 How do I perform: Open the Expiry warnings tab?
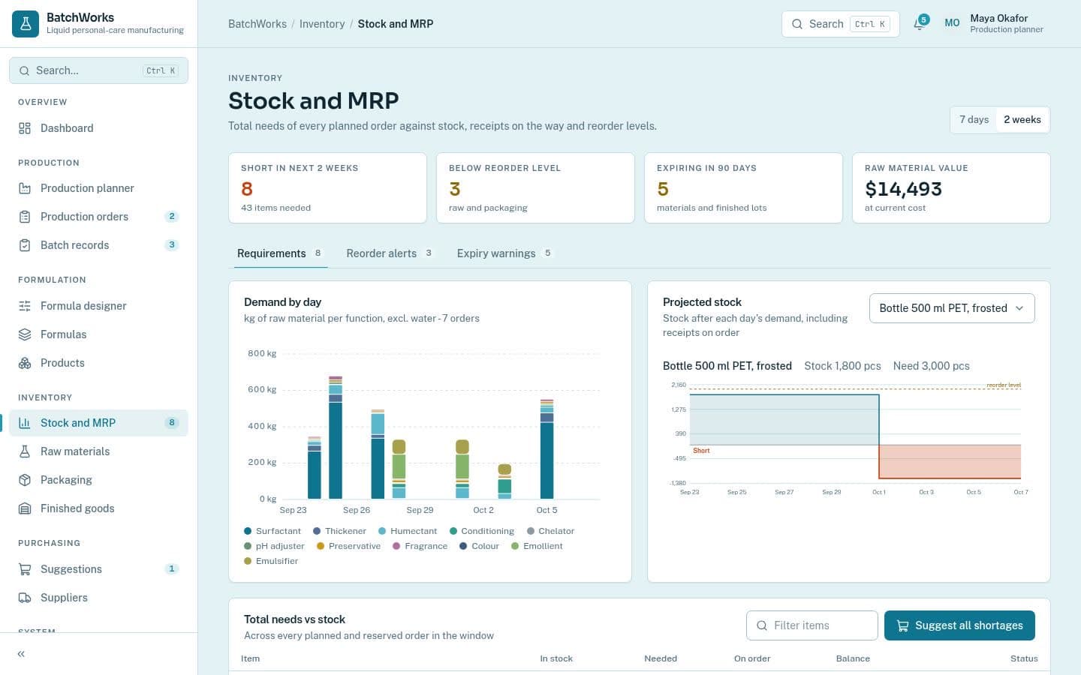pos(504,253)
